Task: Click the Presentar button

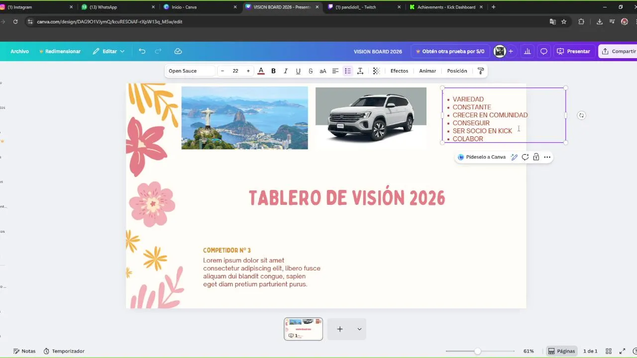Action: tap(573, 51)
